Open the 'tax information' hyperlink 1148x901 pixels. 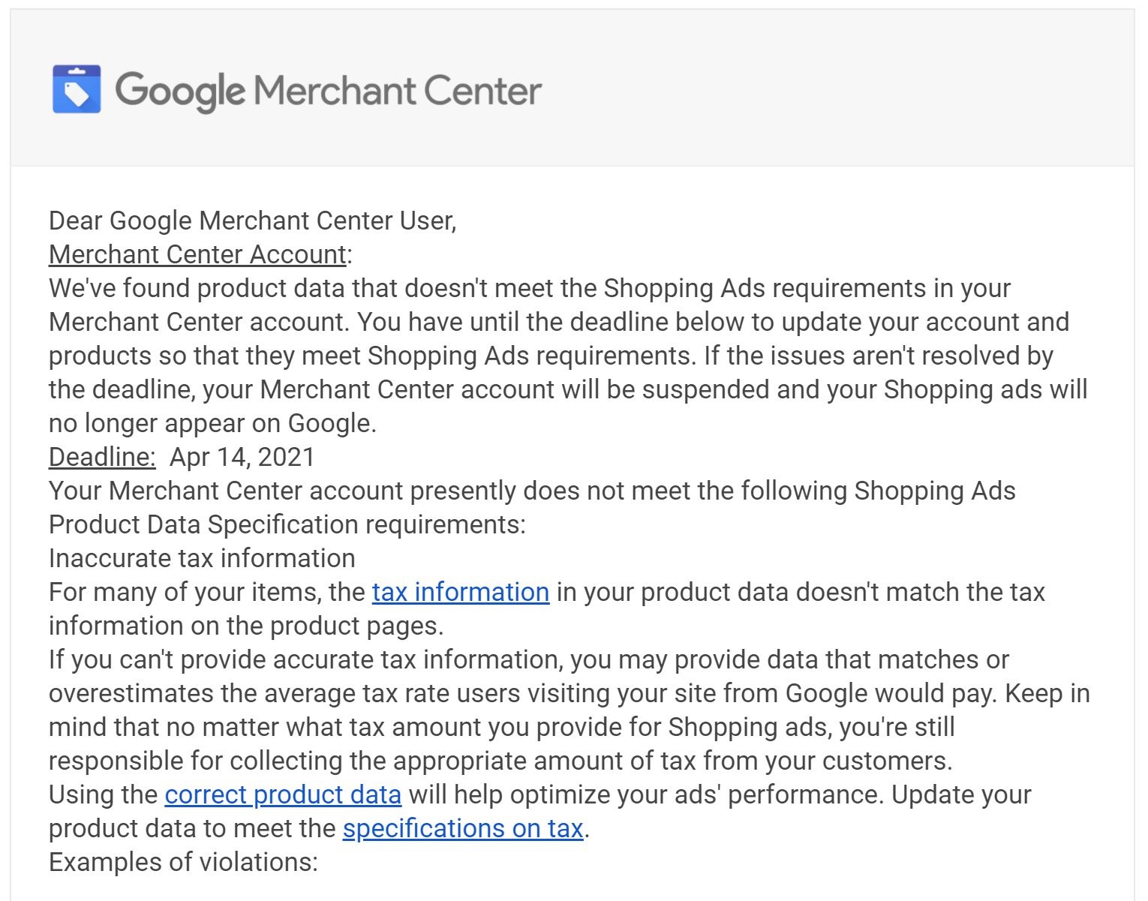point(461,592)
